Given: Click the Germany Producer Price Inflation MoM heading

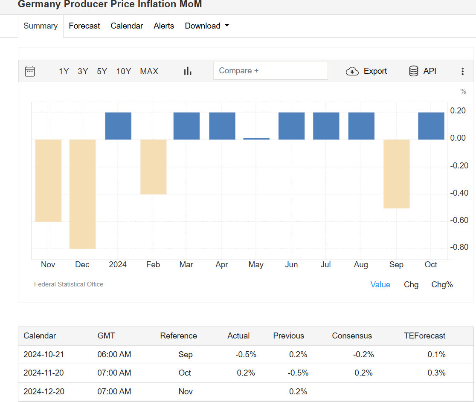Looking at the screenshot, I should (x=110, y=4).
